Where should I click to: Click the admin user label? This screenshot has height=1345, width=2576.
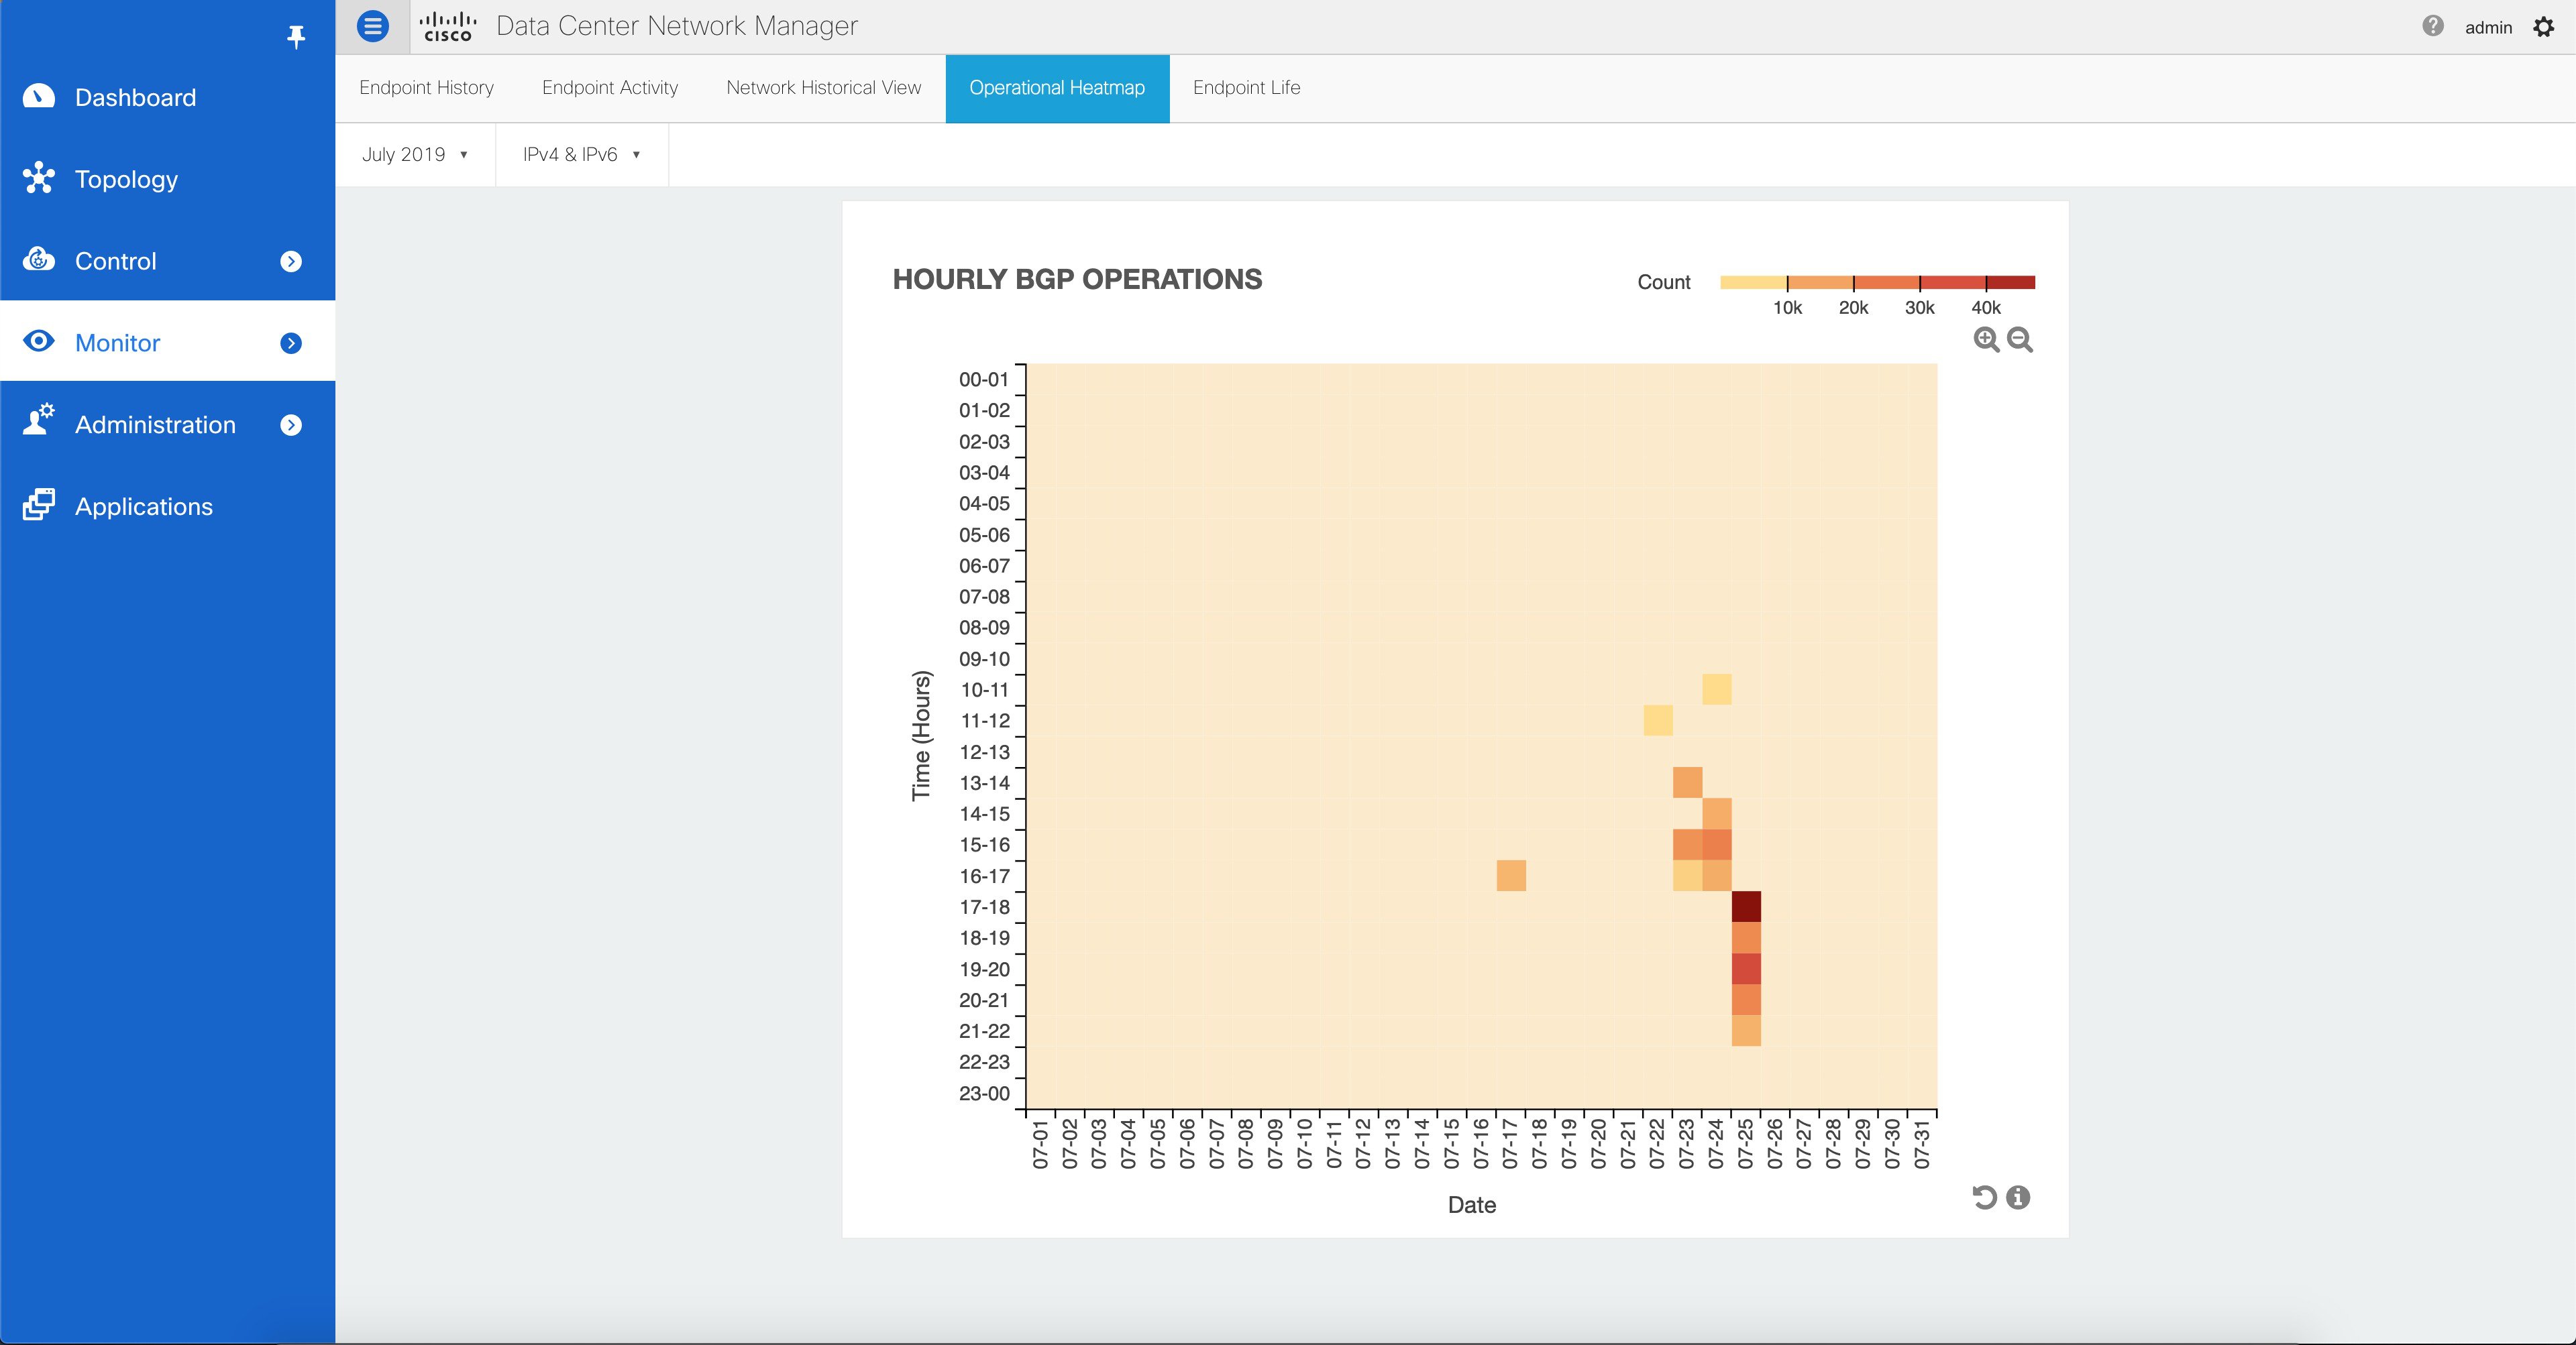coord(2488,27)
